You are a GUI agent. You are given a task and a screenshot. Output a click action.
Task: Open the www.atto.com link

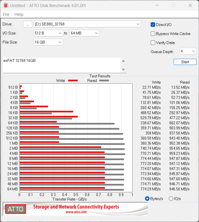(x=76, y=212)
